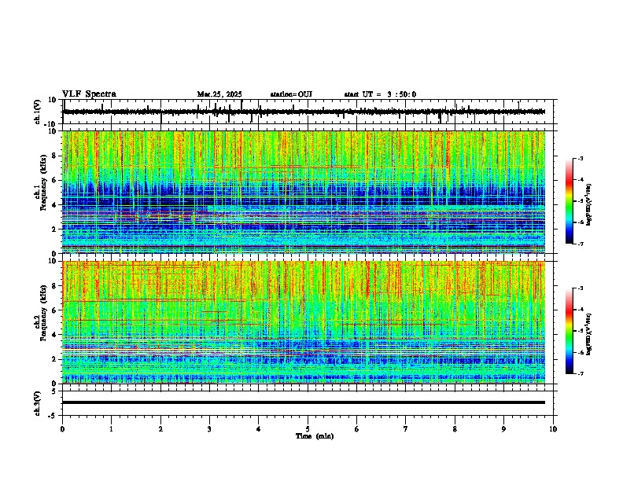This screenshot has height=481, width=623.
Task: Click the time axis tick label "7"
Action: pyautogui.click(x=406, y=429)
